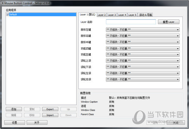189x129 pixels.
Task: Open the 鼠标右键 dropdown
Action: [x=143, y=36]
